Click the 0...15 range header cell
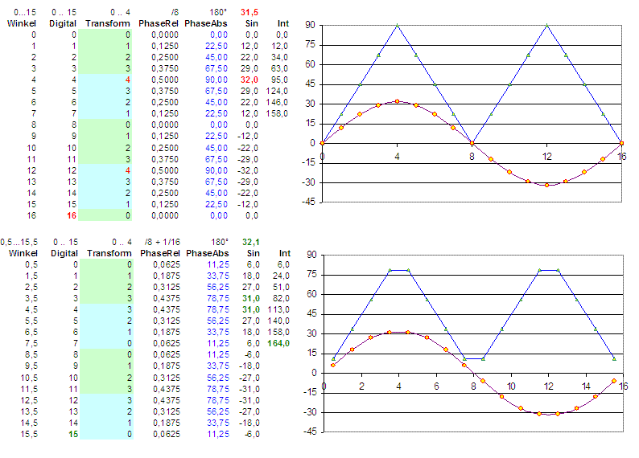Viewport: 639px width, 458px height. click(x=25, y=12)
